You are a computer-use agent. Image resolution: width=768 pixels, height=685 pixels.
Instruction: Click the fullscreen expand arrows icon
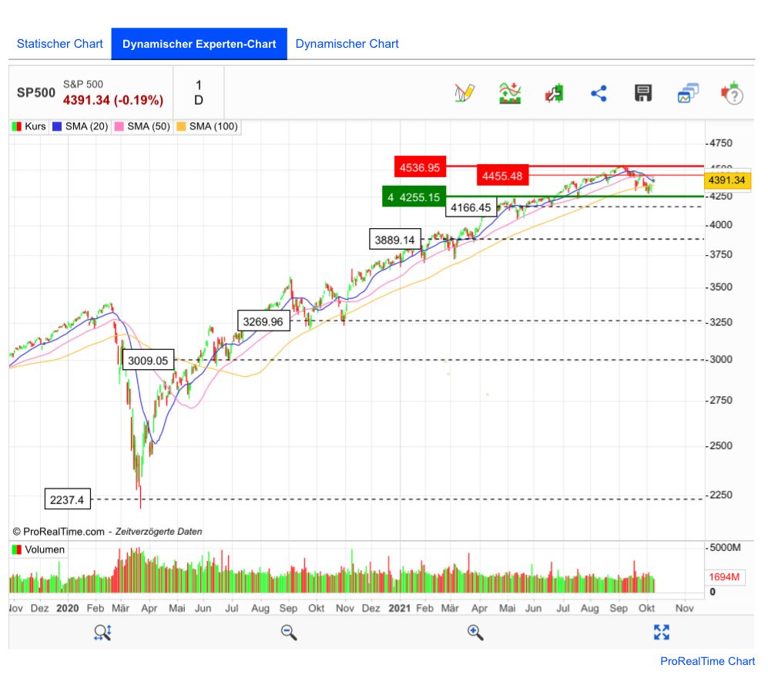(x=661, y=632)
